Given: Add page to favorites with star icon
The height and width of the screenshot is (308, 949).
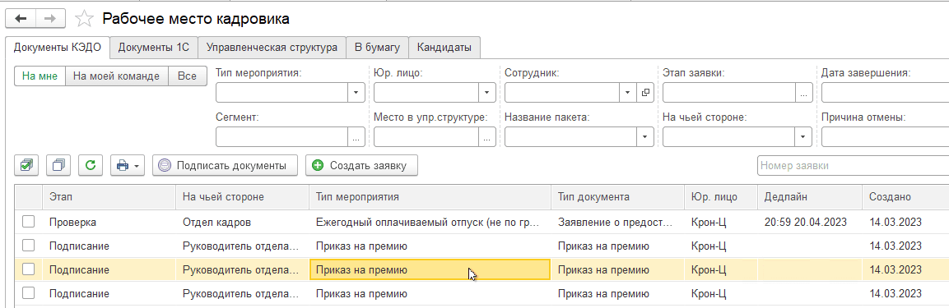Looking at the screenshot, I should pos(84,19).
